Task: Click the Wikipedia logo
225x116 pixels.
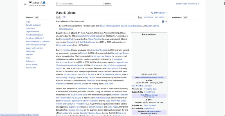Action: pos(37,4)
